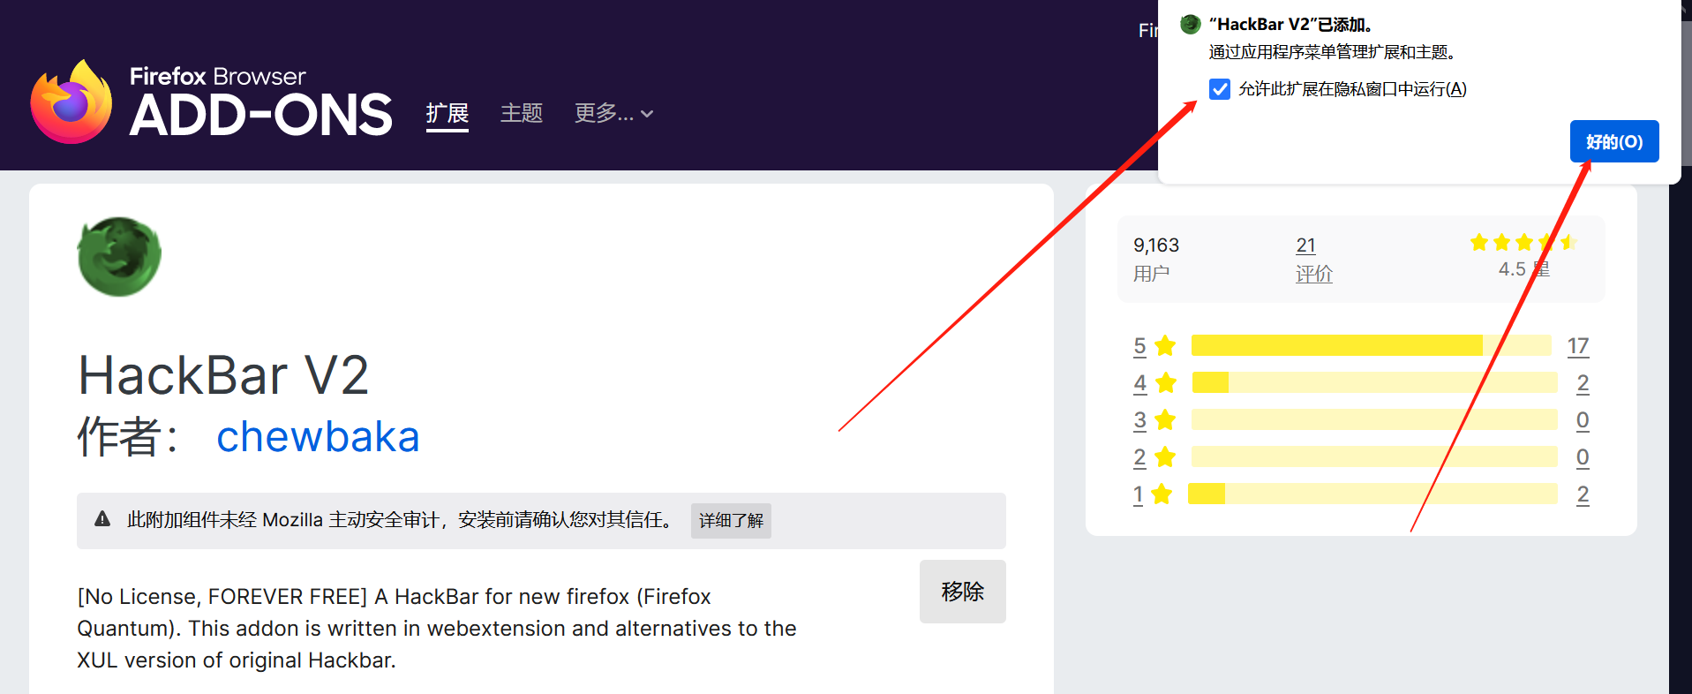The height and width of the screenshot is (694, 1692).
Task: Click the 评价 link under 21
Action: [x=1314, y=274]
